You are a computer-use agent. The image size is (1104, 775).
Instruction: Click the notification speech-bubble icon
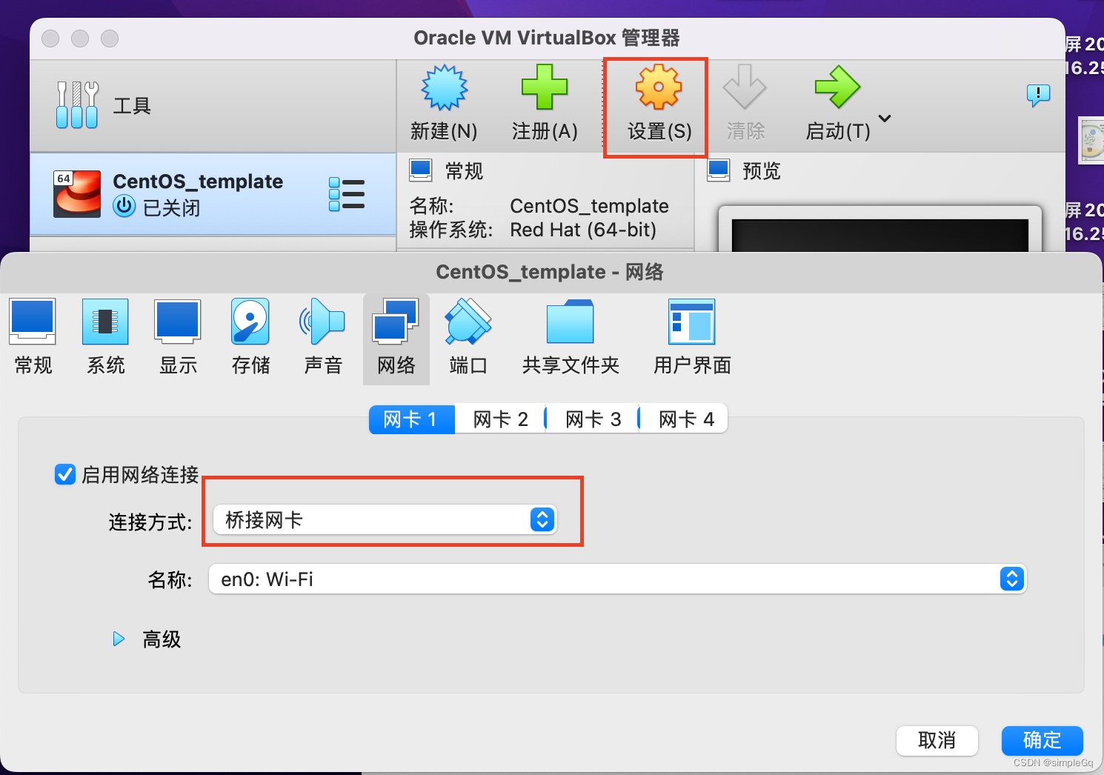click(x=1038, y=95)
